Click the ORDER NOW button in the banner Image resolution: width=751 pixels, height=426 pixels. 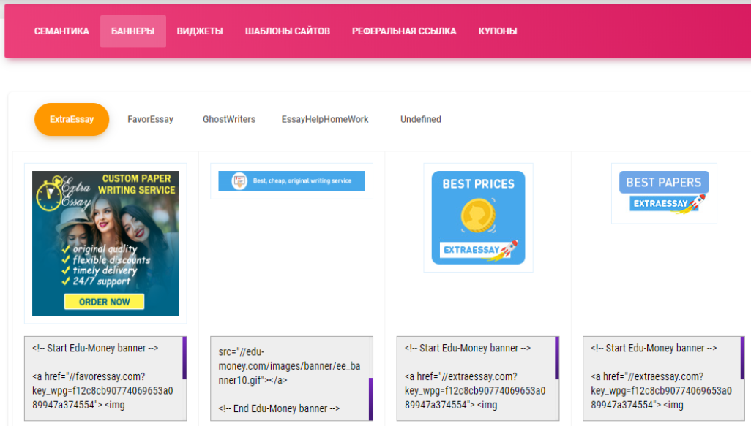[x=105, y=302]
